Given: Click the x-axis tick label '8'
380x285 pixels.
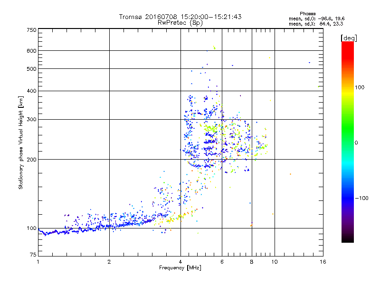Looking at the screenshot, I should tap(252, 262).
